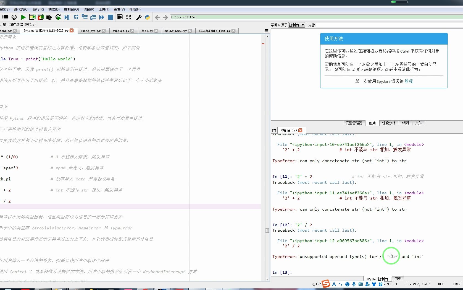
Task: Click UTF-8 encoding status entry
Action: 442,284
